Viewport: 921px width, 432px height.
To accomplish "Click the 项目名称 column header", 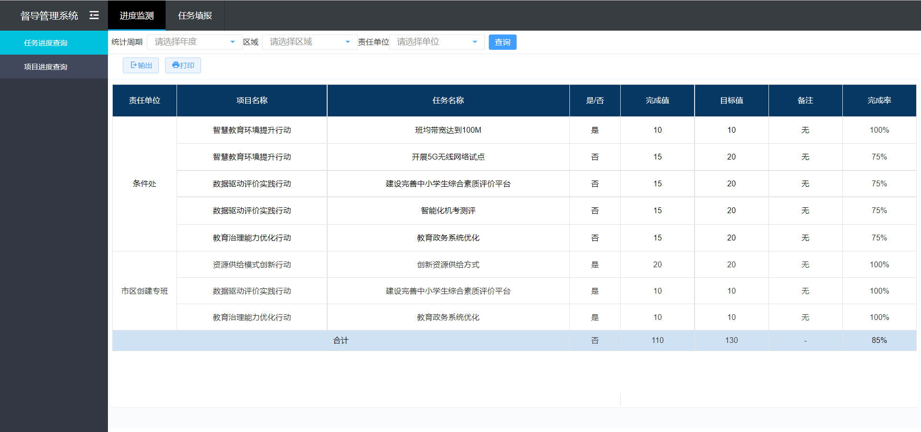I will (252, 101).
